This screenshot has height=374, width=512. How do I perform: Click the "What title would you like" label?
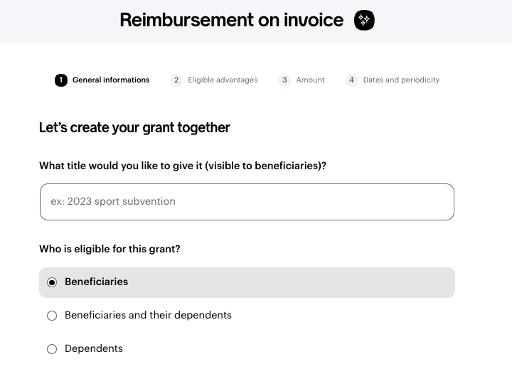coord(183,166)
